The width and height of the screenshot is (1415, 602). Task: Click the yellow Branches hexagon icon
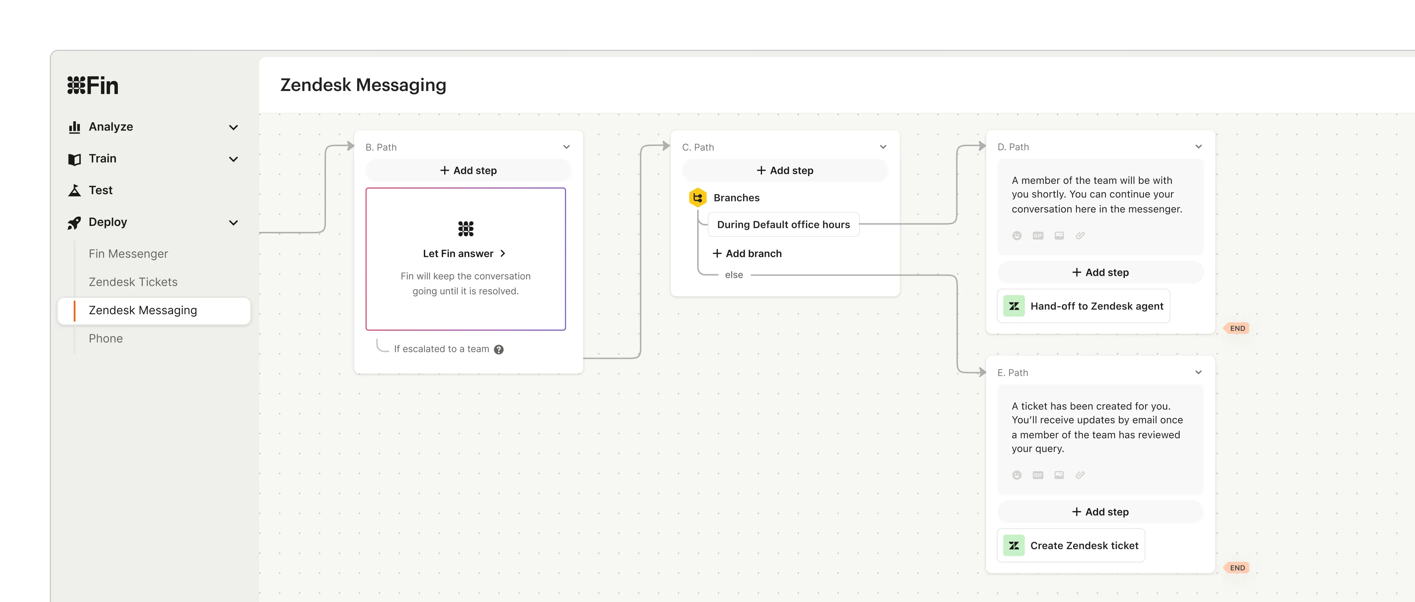click(698, 197)
